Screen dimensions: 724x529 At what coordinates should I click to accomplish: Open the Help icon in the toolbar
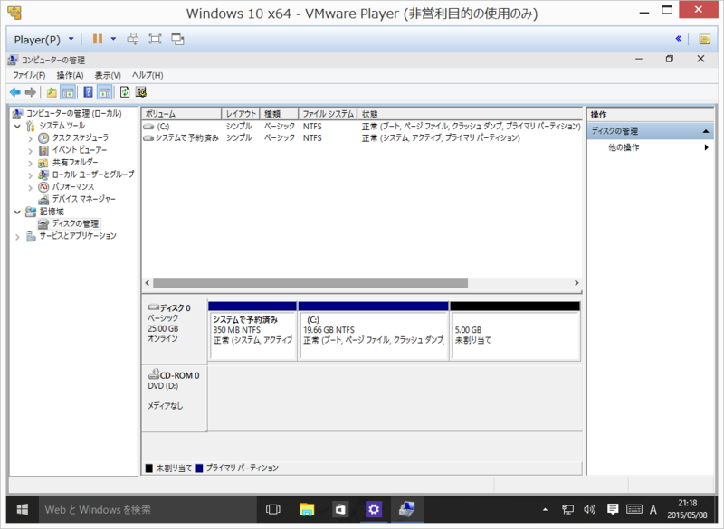(88, 92)
